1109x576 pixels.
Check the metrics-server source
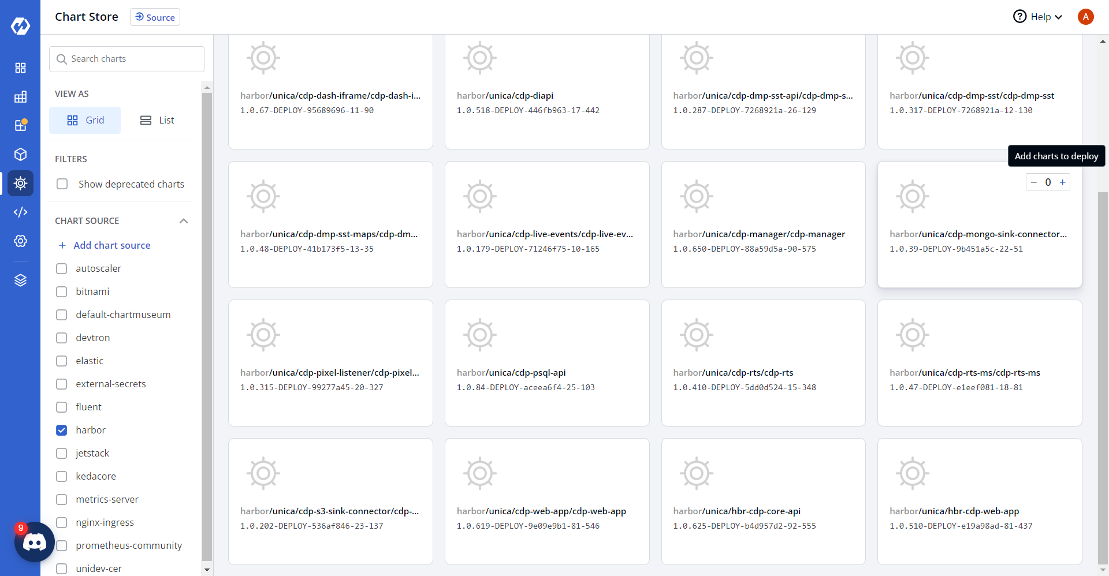(x=62, y=499)
